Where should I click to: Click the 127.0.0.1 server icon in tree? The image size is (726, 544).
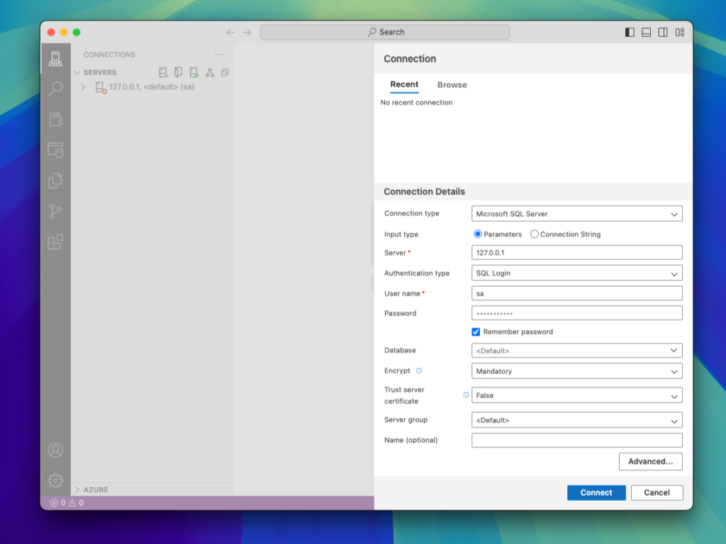(100, 87)
